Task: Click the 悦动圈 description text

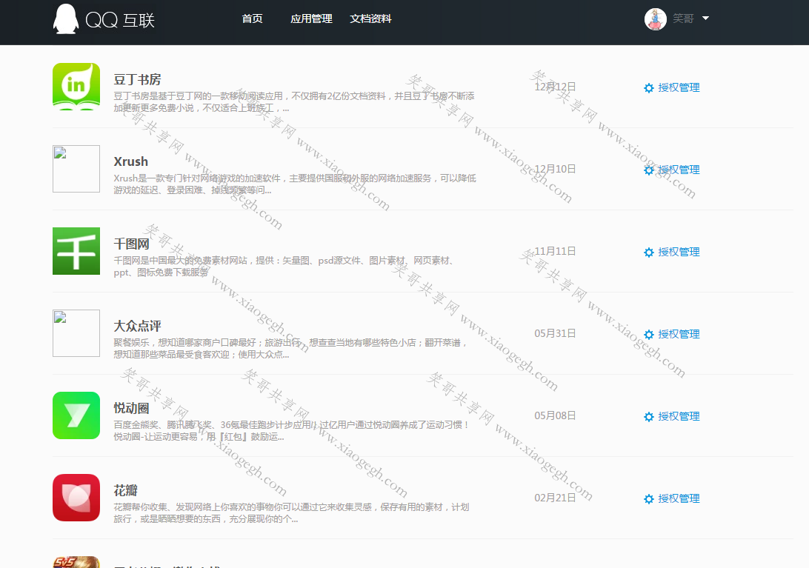Action: [292, 430]
